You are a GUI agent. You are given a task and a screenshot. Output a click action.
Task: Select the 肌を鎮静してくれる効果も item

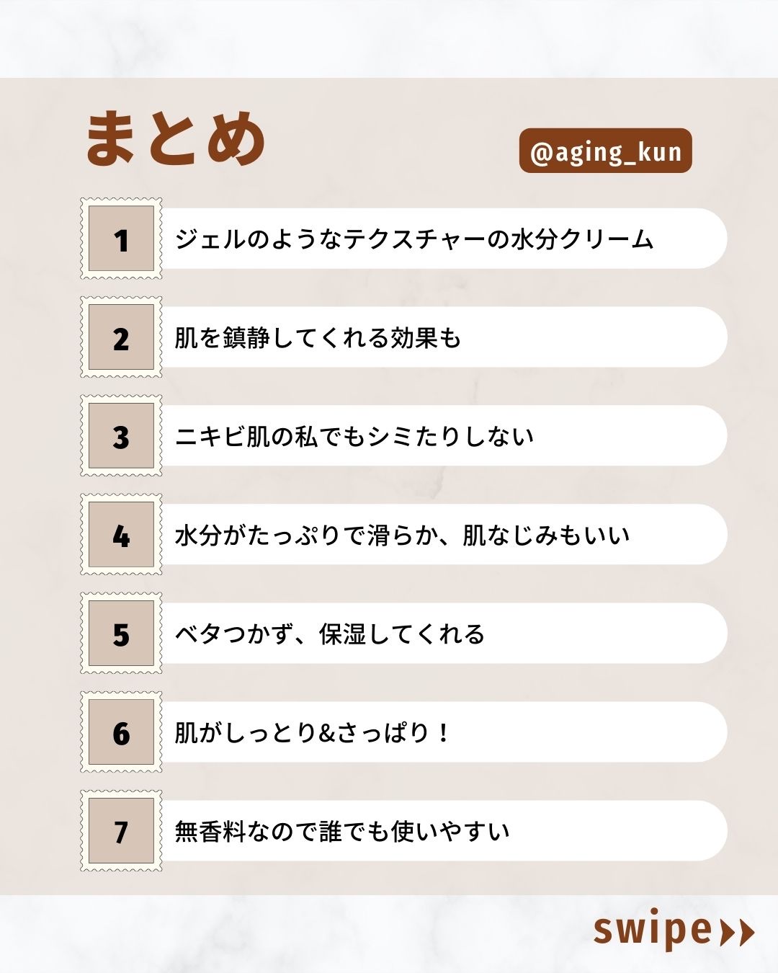click(318, 337)
